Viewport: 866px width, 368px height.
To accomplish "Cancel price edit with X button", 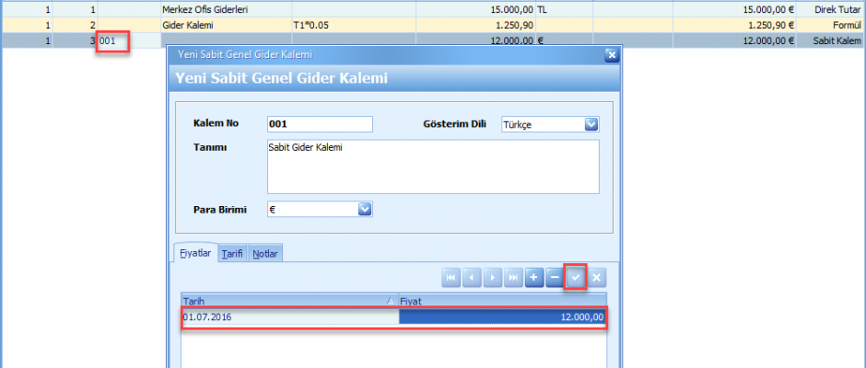I will 596,277.
